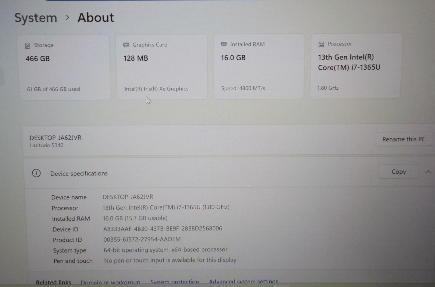Viewport: 435px width, 287px height.
Task: Select 'Intel(R) Iris(R) Xe Graphics' text
Action: (x=156, y=89)
